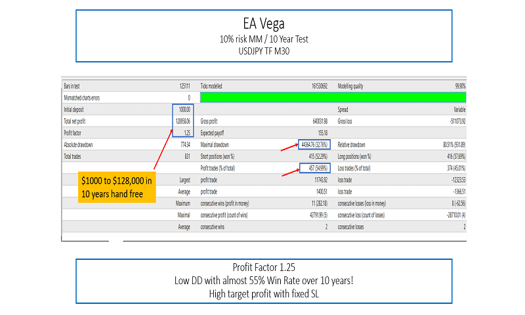Select the 'Maximal drawdown' label
The width and height of the screenshot is (525, 315).
tap(215, 144)
